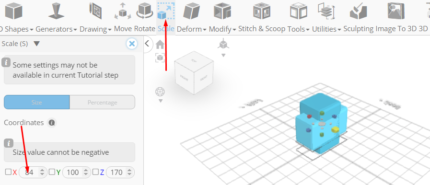Tick the X axis checkbox
Viewport: 430px width, 185px height.
(9, 172)
